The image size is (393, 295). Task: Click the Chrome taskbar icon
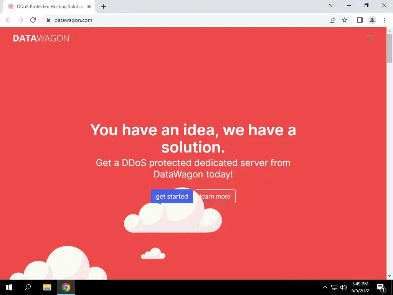tap(66, 287)
